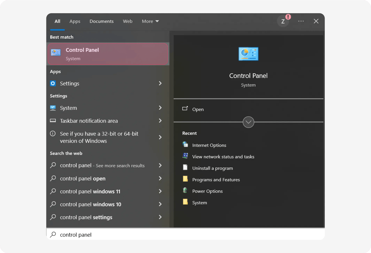Image resolution: width=371 pixels, height=253 pixels.
Task: Open the three-dot options menu
Action: pos(301,21)
